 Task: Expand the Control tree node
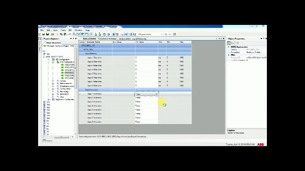pyautogui.click(x=53, y=81)
